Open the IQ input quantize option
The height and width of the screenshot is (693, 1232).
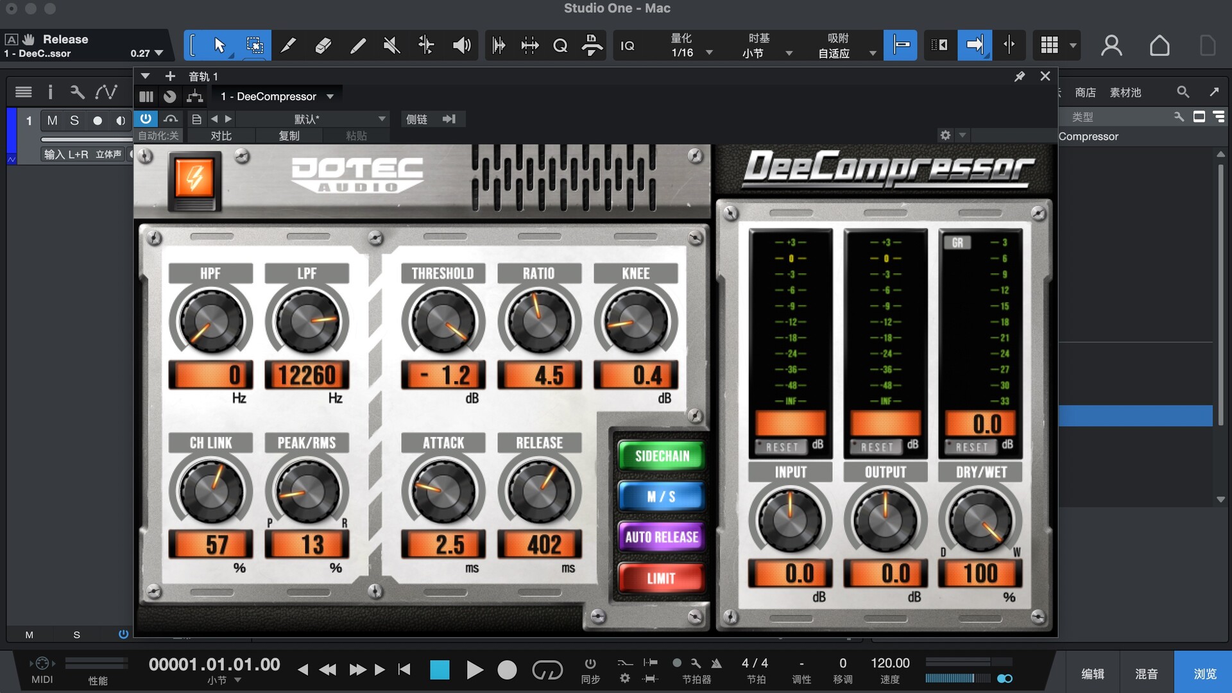click(x=628, y=46)
